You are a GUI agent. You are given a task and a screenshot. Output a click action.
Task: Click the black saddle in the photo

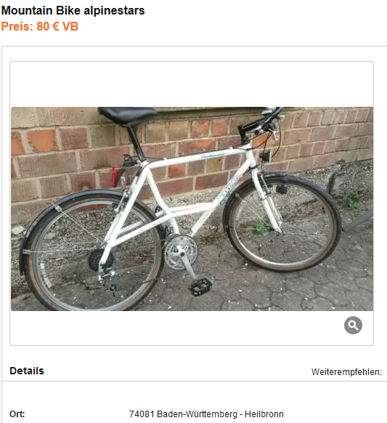click(127, 114)
